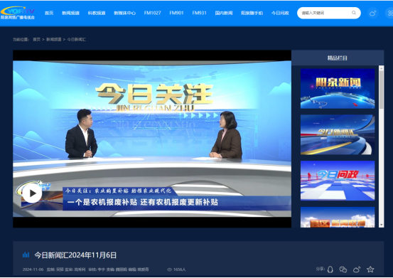The image size is (393, 278).
Task: Open the 今日问政 program thumbnail
Action: tap(338, 181)
